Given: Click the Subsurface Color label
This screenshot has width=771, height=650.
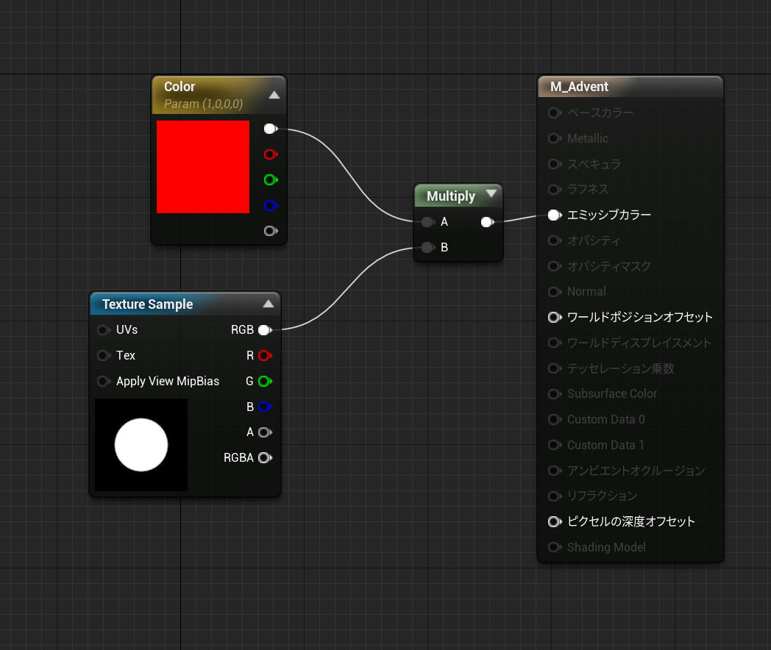Looking at the screenshot, I should pos(612,394).
